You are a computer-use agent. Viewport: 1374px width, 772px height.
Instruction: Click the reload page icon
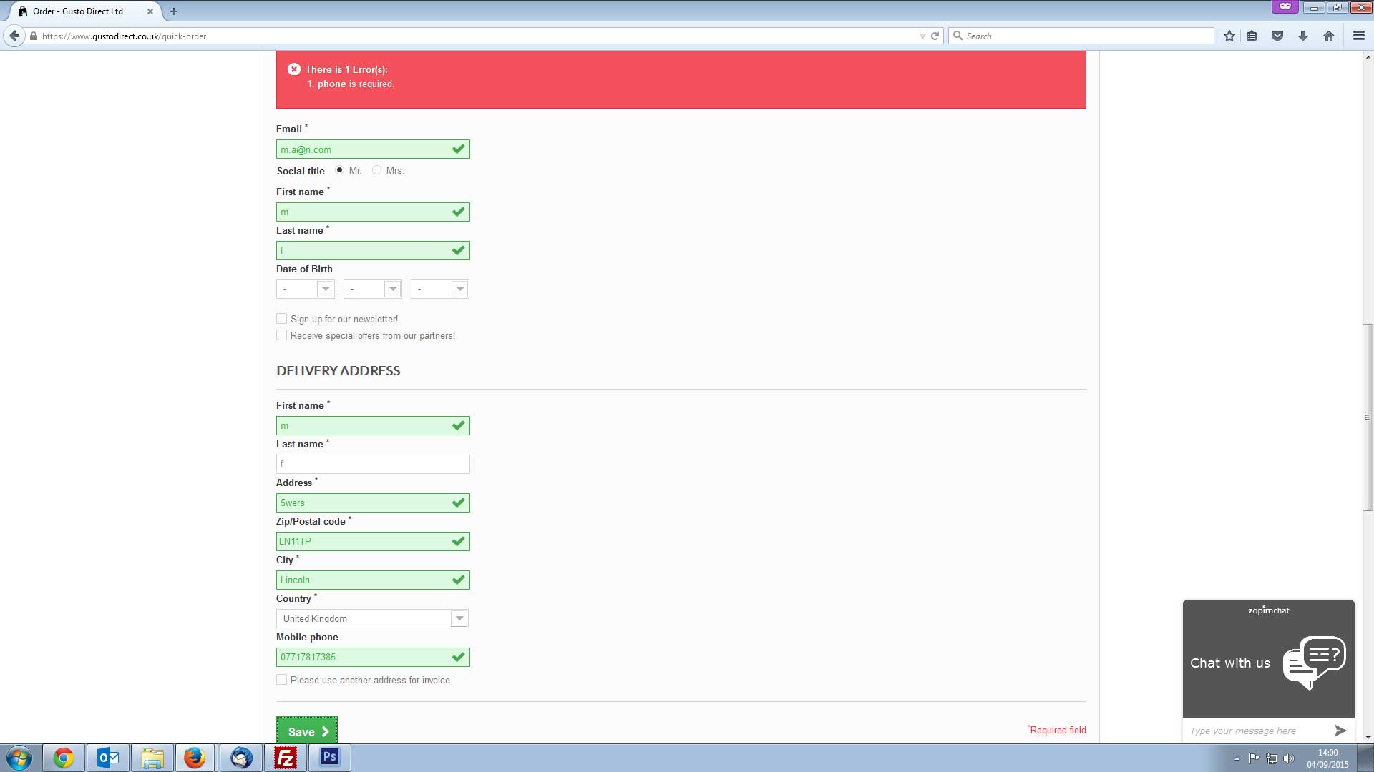pos(935,36)
